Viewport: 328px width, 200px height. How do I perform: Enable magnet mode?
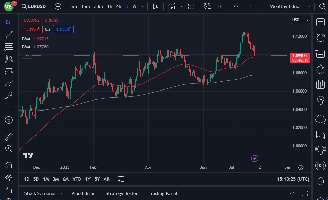pos(9,165)
